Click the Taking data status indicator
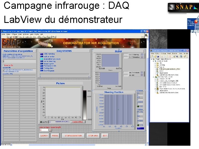The image size is (199, 149). coord(42,68)
